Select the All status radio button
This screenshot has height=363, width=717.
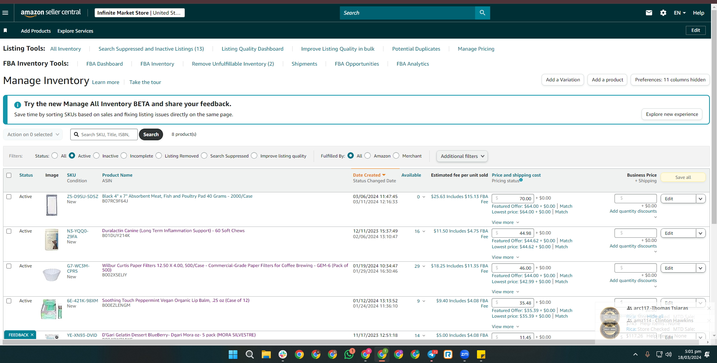pos(55,156)
